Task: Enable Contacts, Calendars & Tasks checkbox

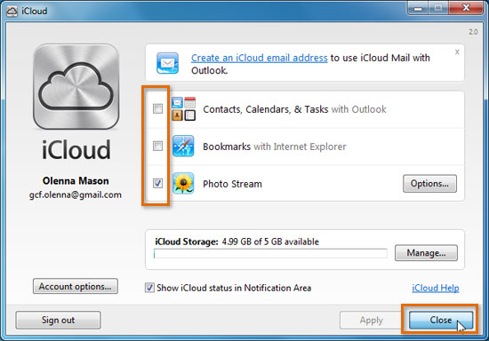Action: [157, 108]
